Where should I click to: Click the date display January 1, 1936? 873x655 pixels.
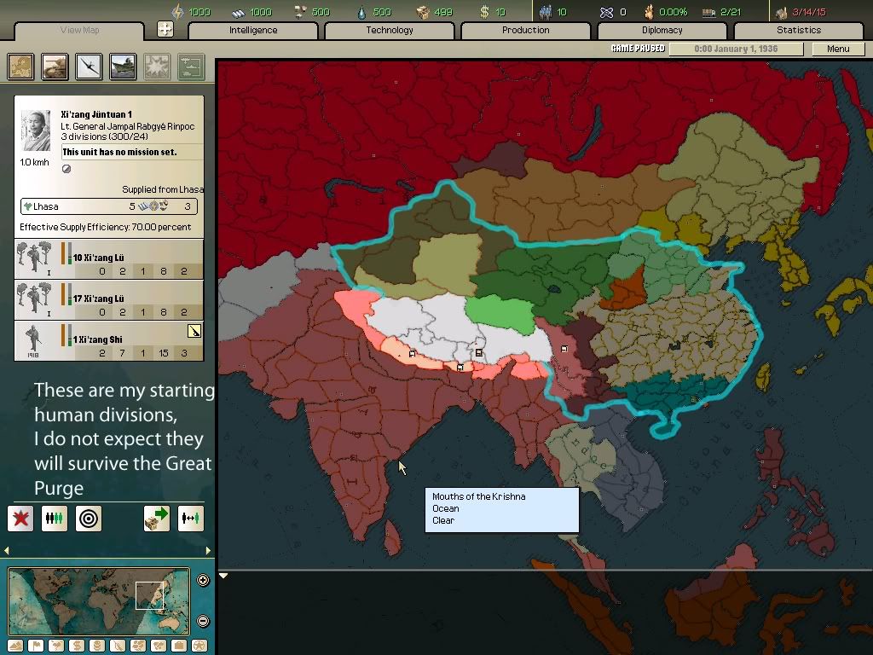coord(736,49)
